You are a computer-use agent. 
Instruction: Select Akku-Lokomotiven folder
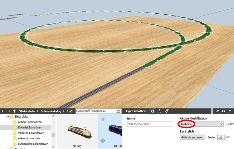tap(29, 138)
